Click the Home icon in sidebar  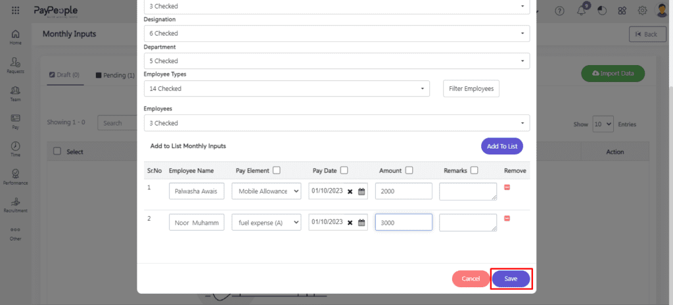pyautogui.click(x=15, y=36)
